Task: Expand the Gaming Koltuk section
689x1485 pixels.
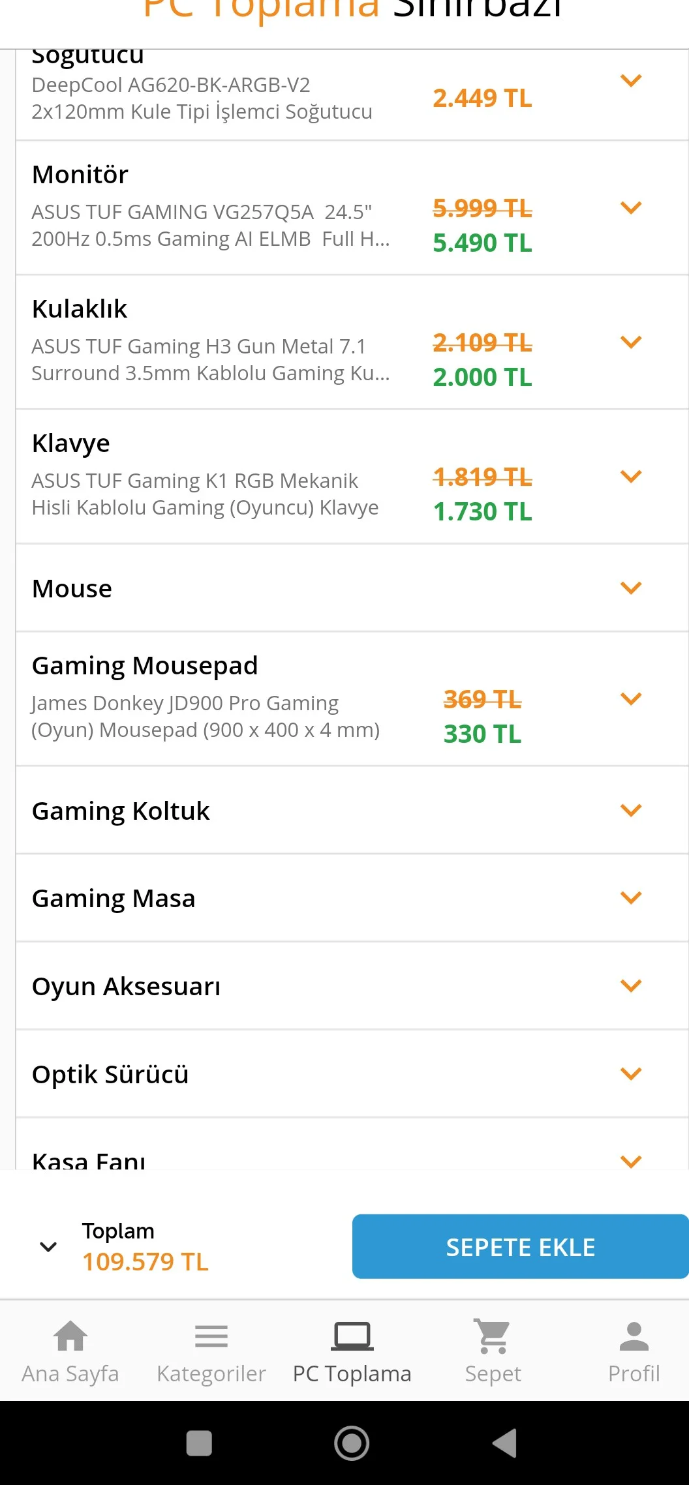Action: pyautogui.click(x=631, y=811)
